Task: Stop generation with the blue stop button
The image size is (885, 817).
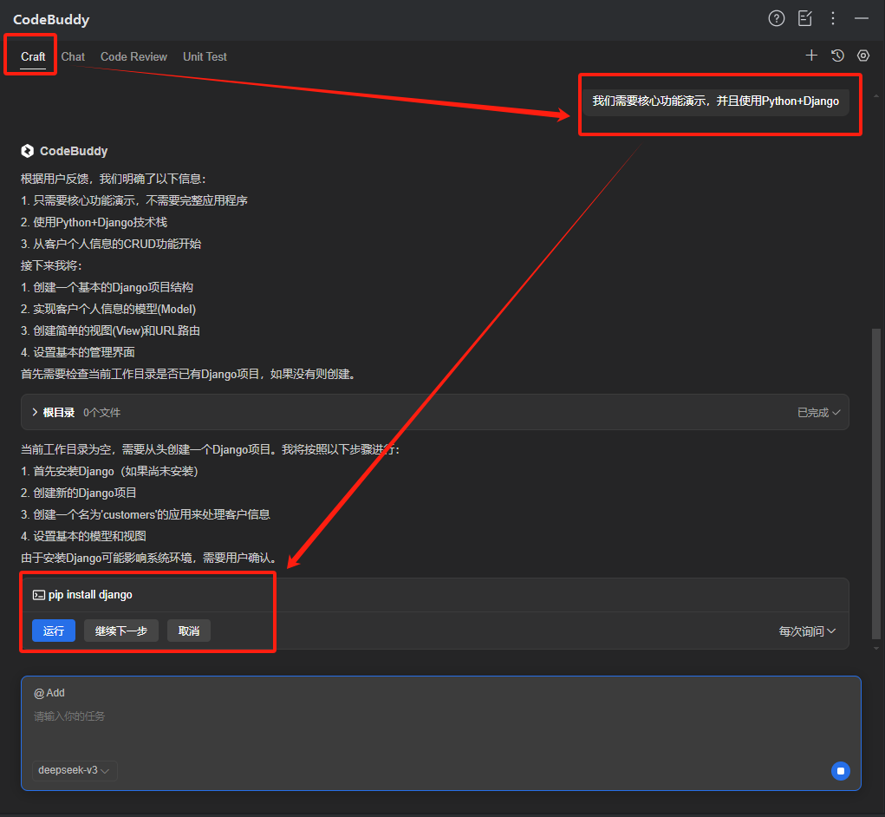Action: click(841, 771)
